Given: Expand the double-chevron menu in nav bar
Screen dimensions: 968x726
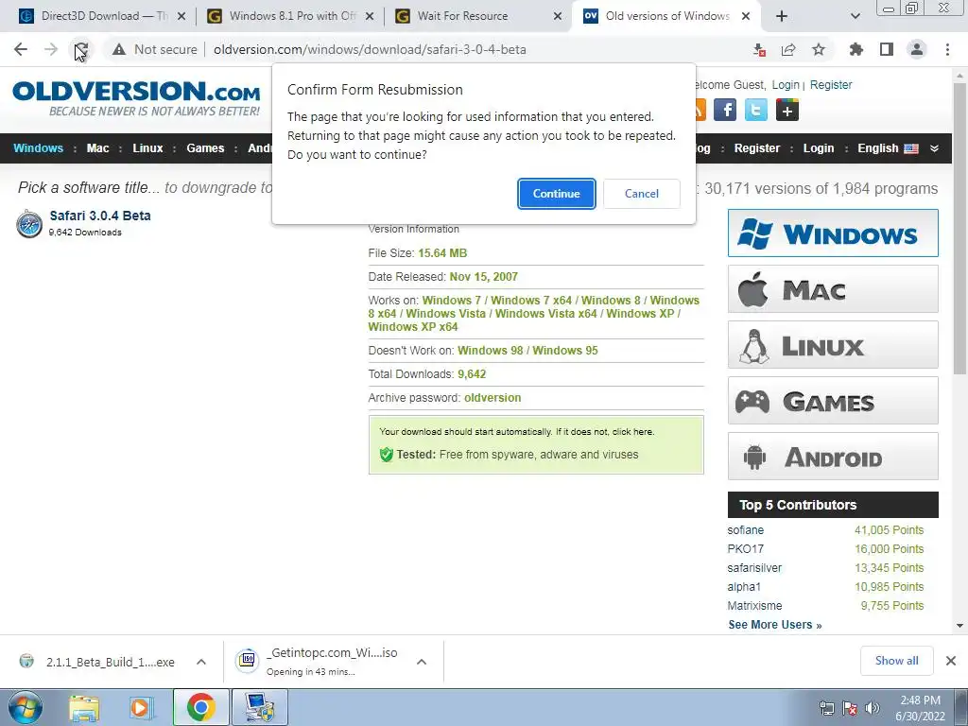Looking at the screenshot, I should 935,148.
